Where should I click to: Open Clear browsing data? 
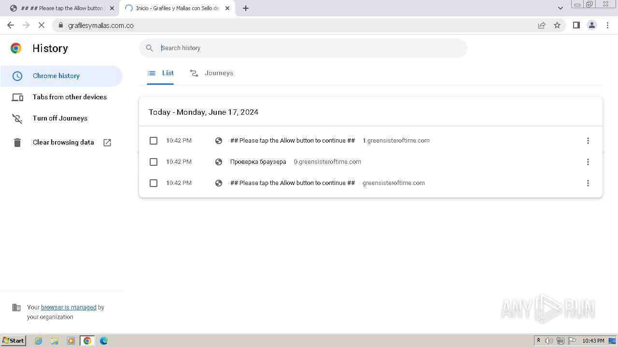point(63,142)
